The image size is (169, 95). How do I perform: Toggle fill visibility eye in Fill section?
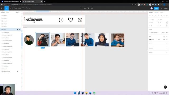(x=164, y=40)
